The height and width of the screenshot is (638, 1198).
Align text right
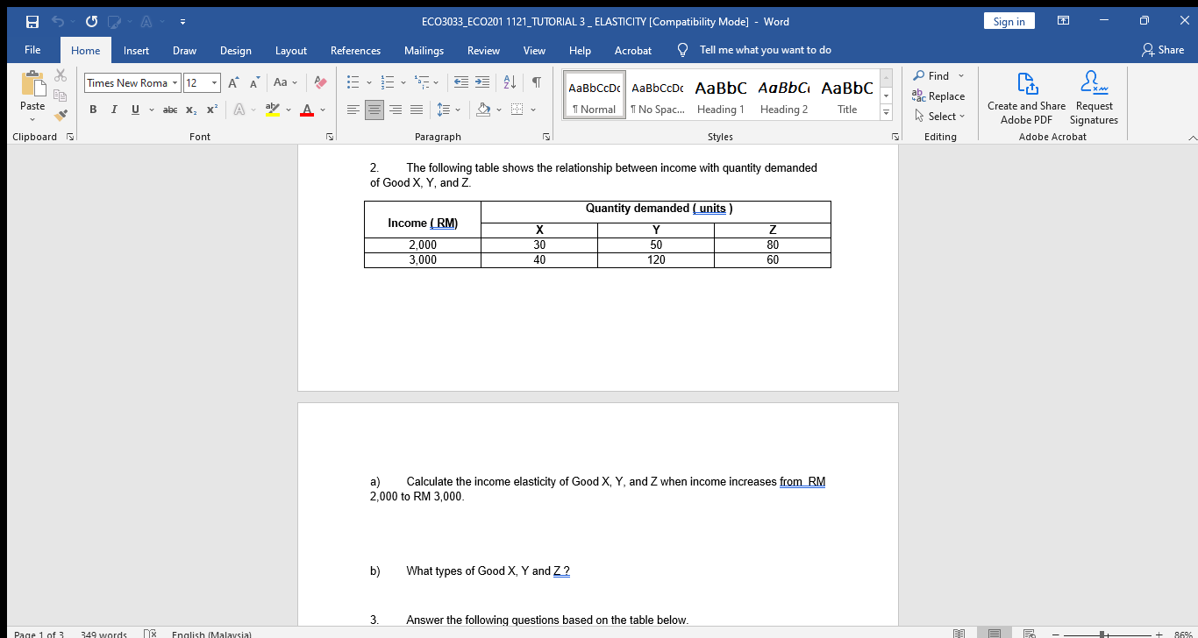pos(394,110)
